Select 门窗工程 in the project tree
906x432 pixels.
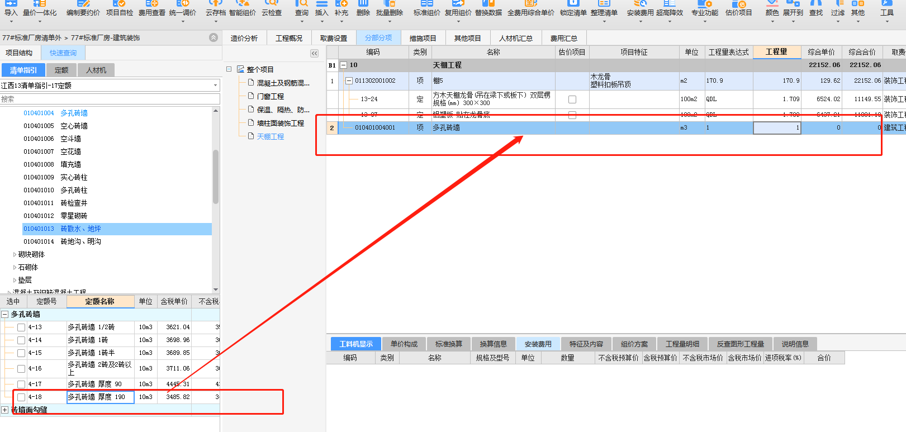click(x=271, y=96)
